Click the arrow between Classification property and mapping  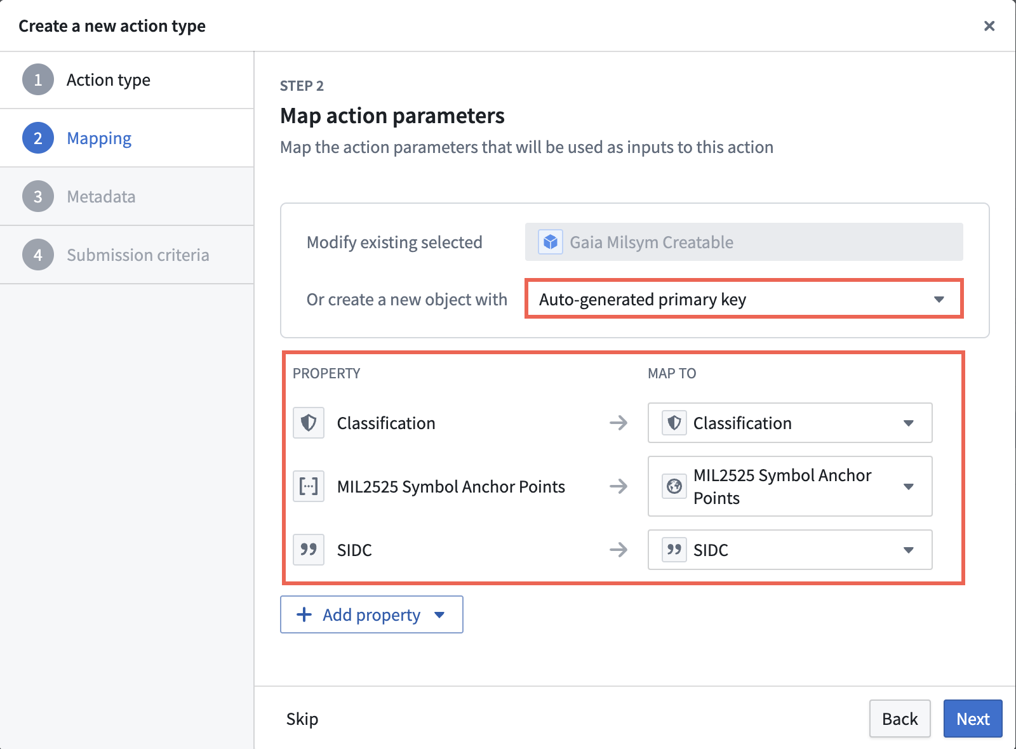618,423
